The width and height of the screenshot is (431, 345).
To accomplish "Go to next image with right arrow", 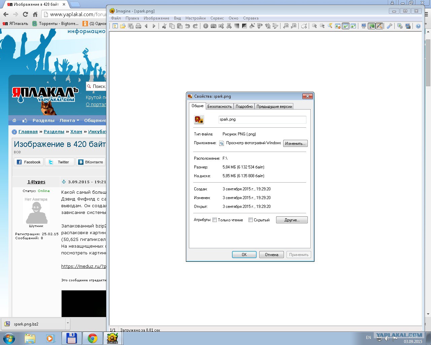I will [154, 26].
